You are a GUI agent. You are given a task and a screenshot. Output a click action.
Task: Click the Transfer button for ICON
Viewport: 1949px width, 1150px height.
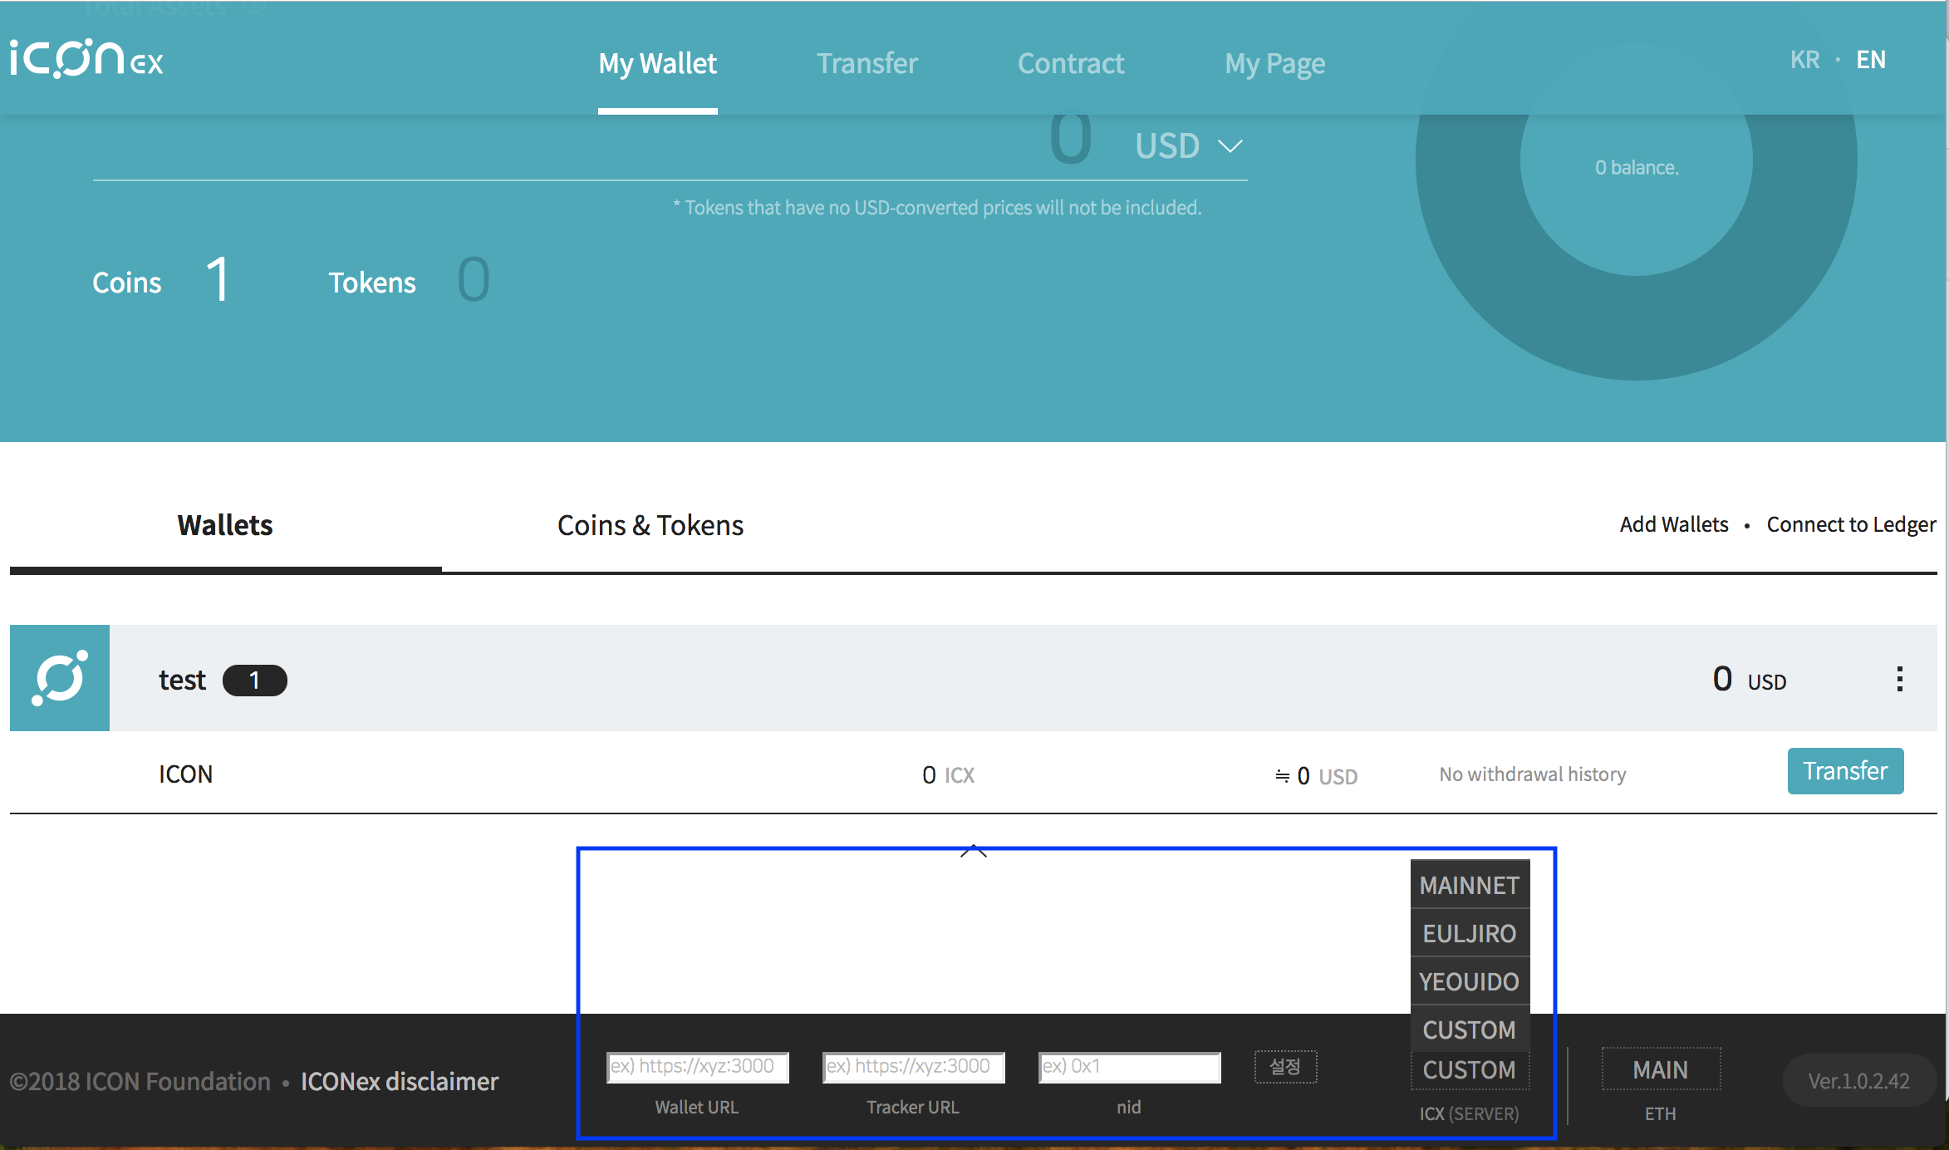pos(1844,771)
